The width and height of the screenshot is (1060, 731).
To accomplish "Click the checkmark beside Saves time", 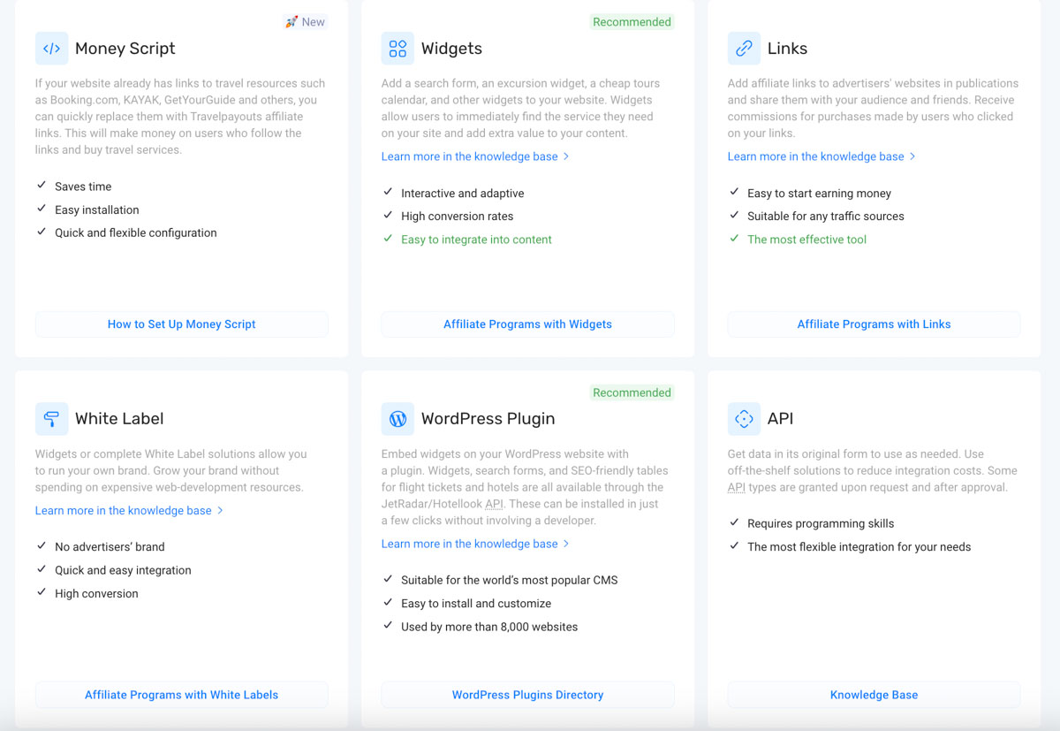I will coord(42,186).
